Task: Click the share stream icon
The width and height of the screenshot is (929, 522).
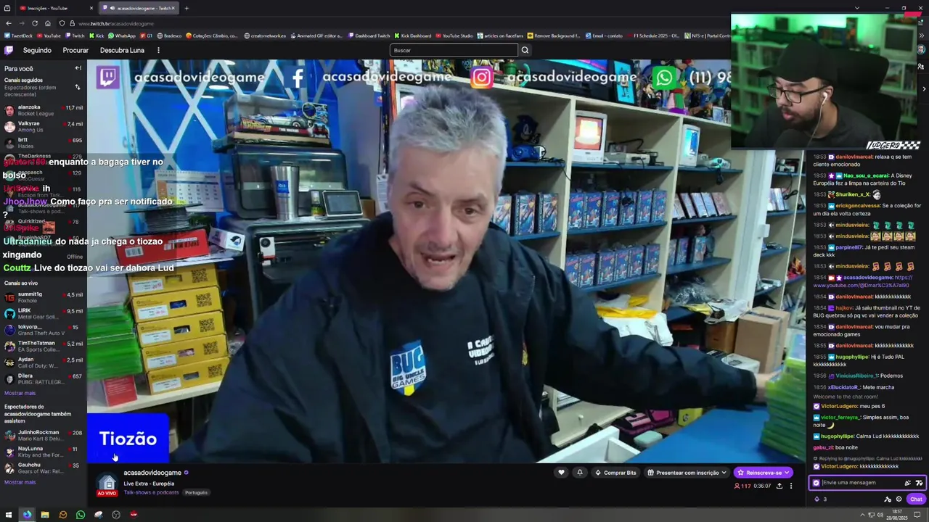Action: point(779,486)
